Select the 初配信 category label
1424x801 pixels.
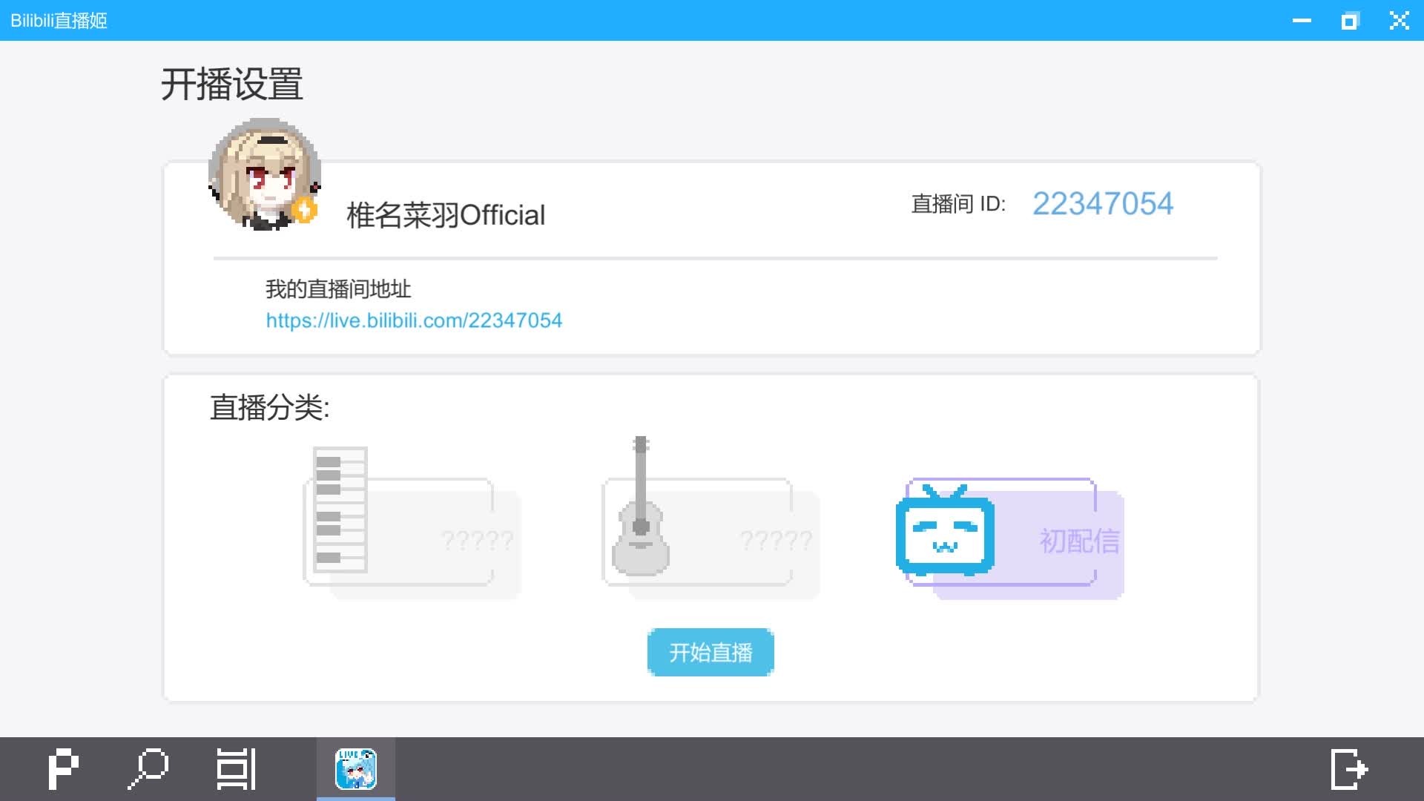pyautogui.click(x=1079, y=541)
